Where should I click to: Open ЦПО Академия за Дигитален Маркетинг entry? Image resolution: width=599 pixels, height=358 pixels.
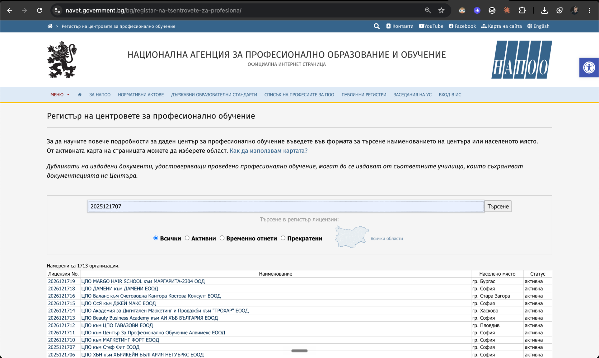click(x=165, y=311)
